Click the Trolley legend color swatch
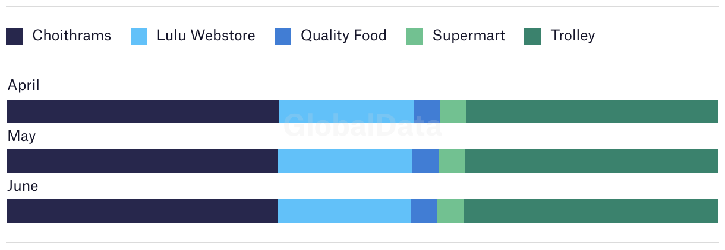Screen dimensions: 725x250 [532, 37]
